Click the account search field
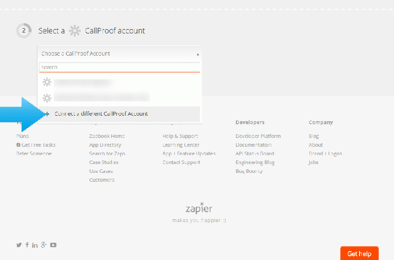The width and height of the screenshot is (394, 260). (119, 67)
